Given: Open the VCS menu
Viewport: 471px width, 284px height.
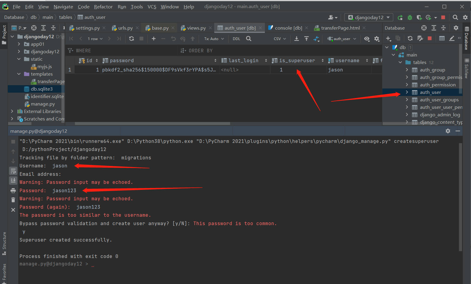Looking at the screenshot, I should (152, 7).
